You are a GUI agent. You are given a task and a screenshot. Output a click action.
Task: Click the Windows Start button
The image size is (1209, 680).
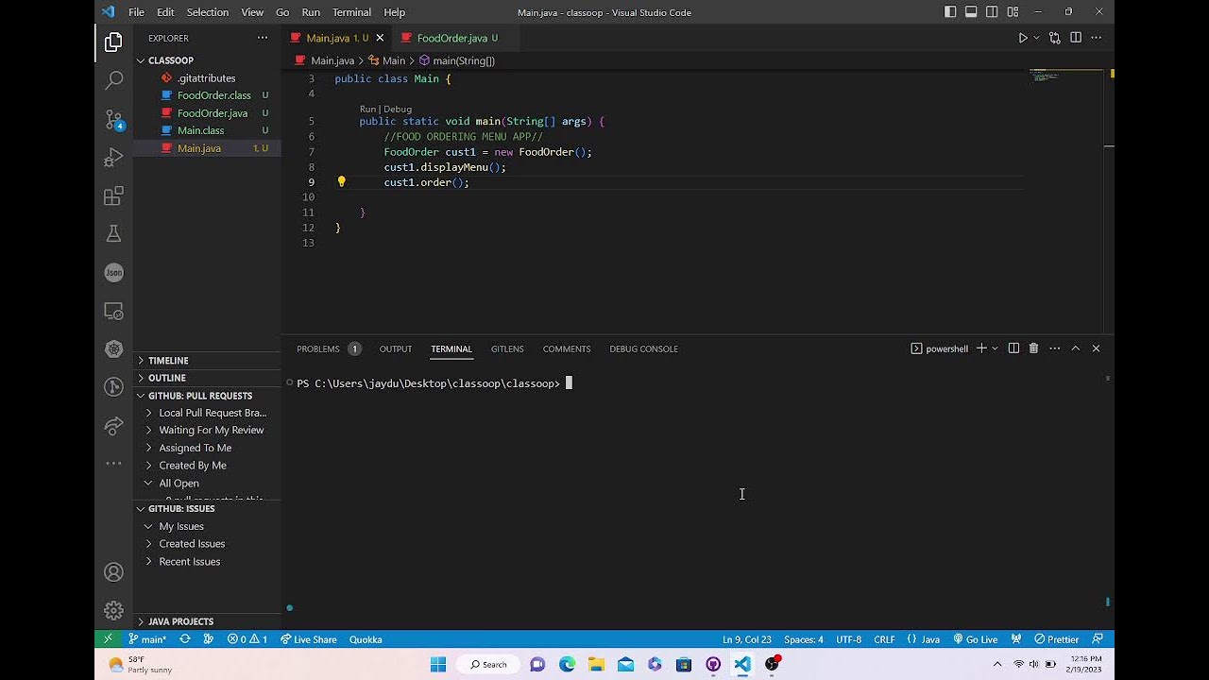(x=438, y=665)
